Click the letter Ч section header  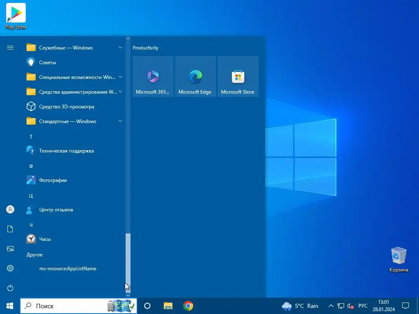coord(31,225)
